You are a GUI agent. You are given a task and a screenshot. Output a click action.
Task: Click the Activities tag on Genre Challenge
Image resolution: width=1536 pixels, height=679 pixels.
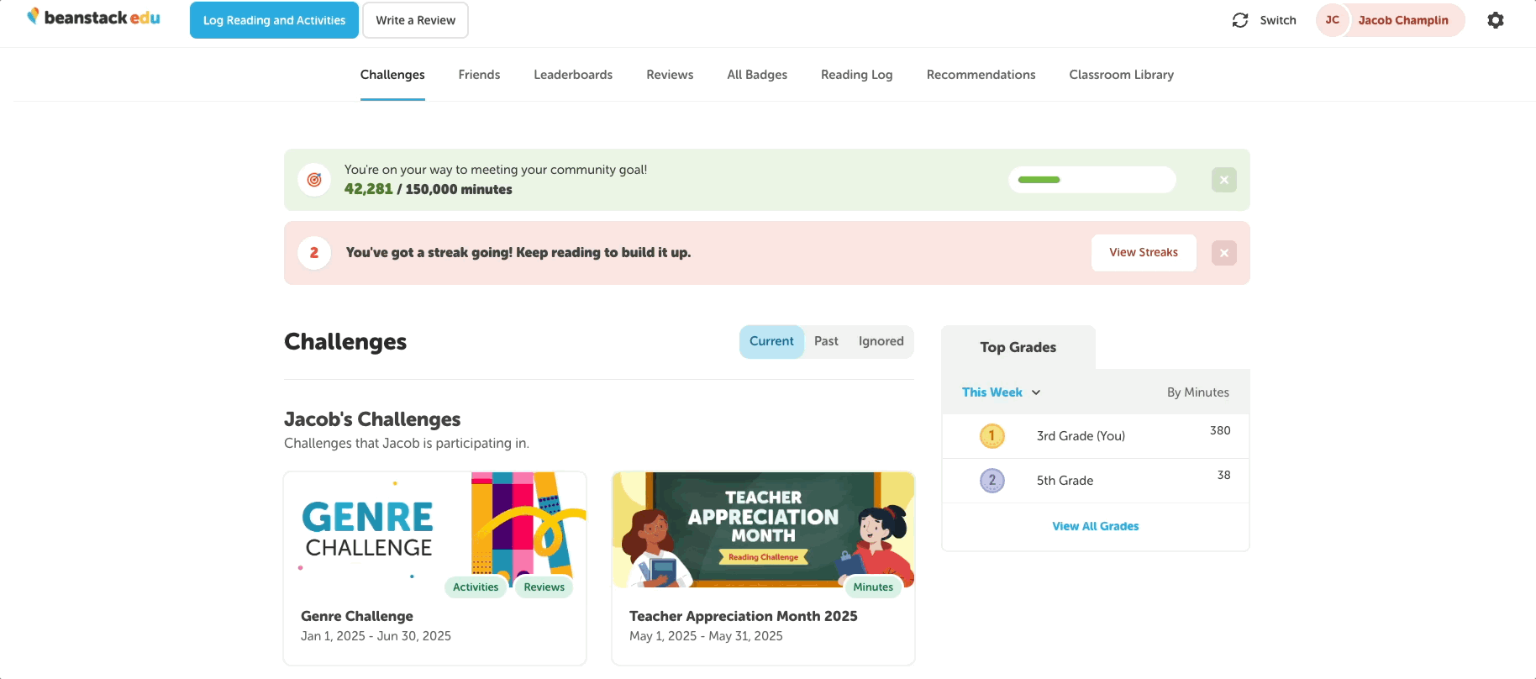[x=476, y=587]
